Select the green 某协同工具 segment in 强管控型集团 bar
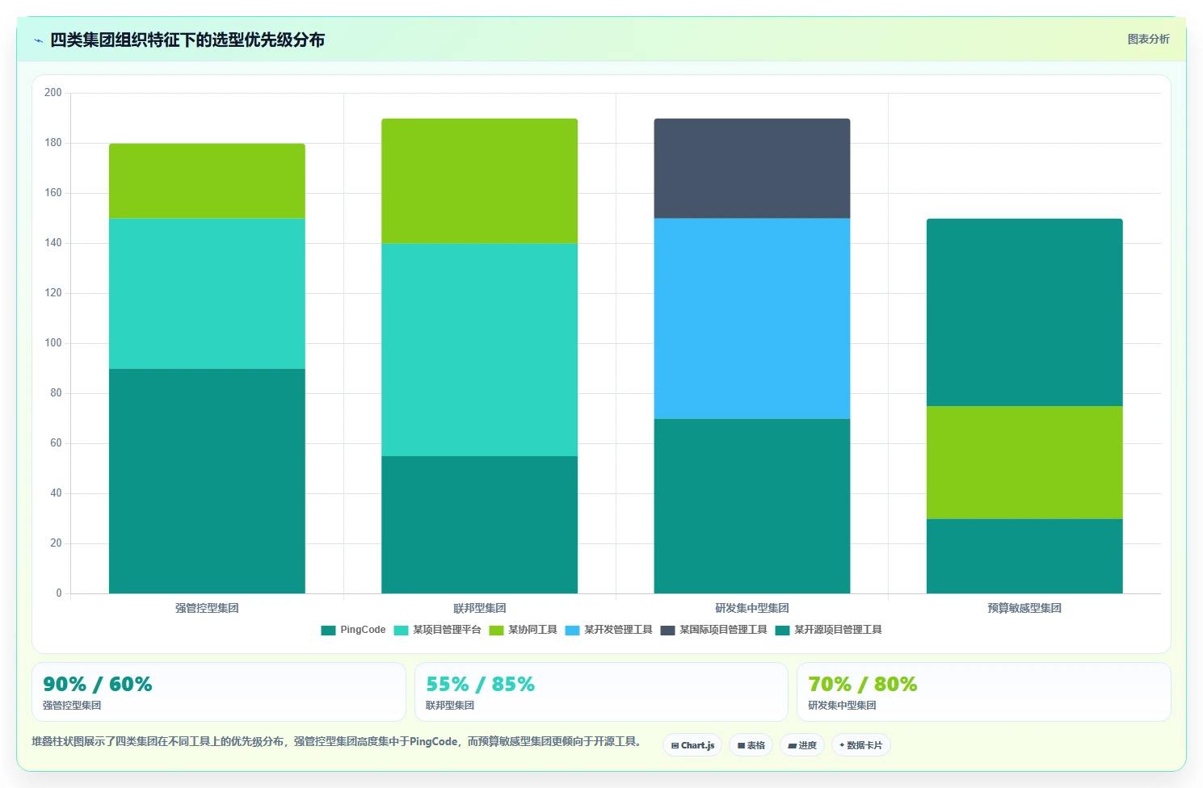This screenshot has width=1203, height=788. (207, 181)
